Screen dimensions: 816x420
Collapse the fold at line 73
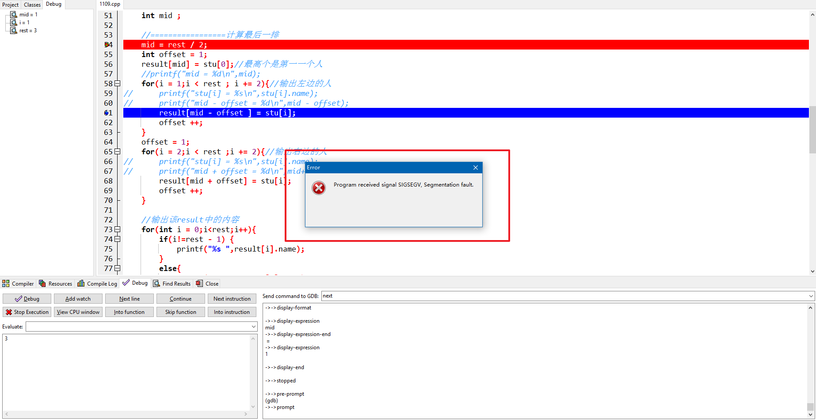click(118, 229)
